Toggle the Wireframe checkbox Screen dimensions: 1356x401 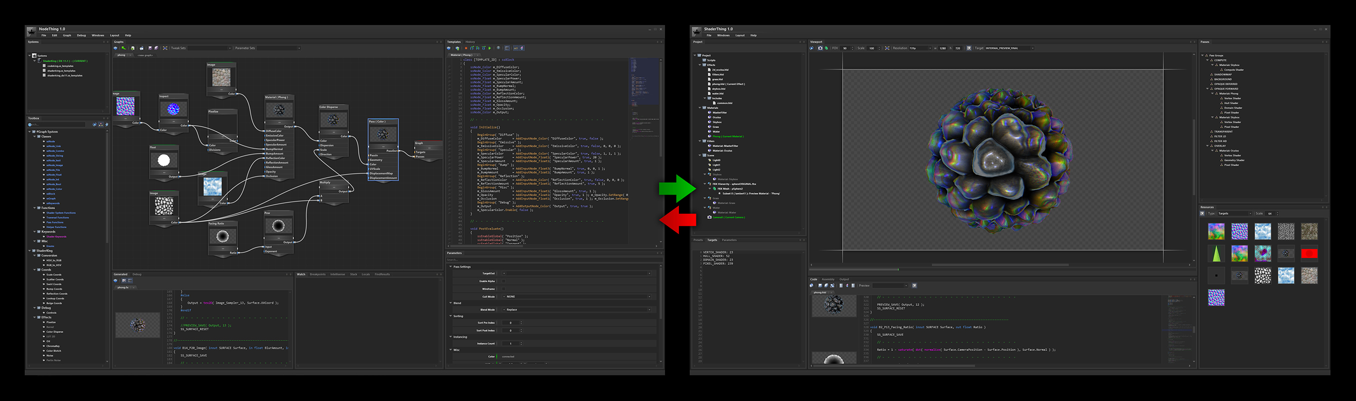point(503,289)
